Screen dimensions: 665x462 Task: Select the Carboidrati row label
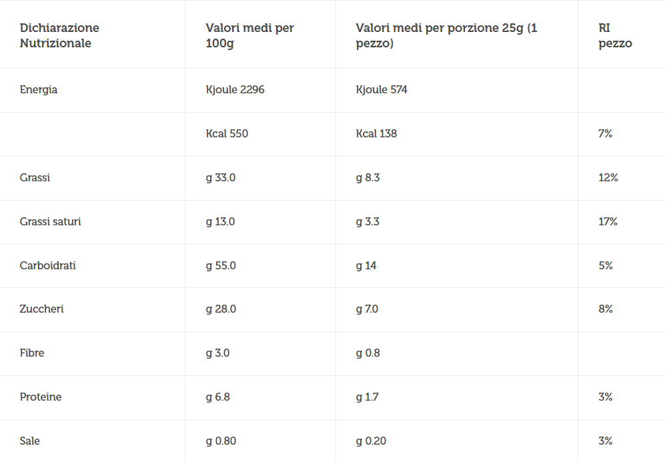pos(47,266)
